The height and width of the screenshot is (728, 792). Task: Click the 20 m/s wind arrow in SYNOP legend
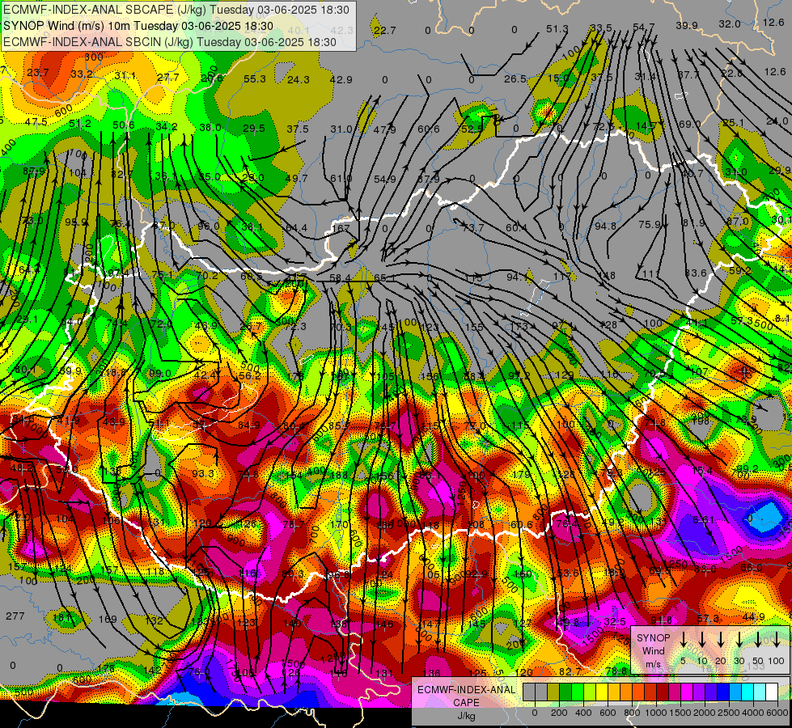pyautogui.click(x=721, y=640)
